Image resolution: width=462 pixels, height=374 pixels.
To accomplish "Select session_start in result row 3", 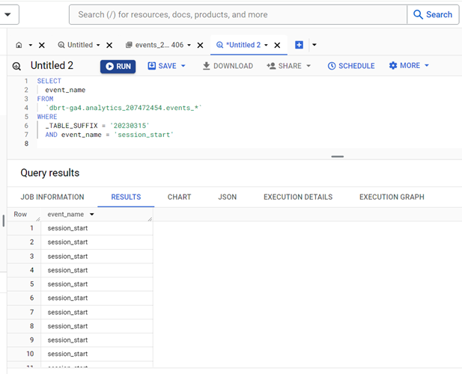I will pos(68,257).
